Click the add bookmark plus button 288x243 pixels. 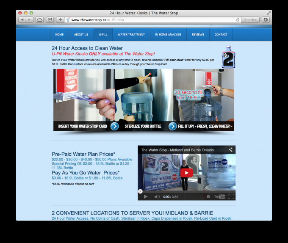click(x=60, y=19)
